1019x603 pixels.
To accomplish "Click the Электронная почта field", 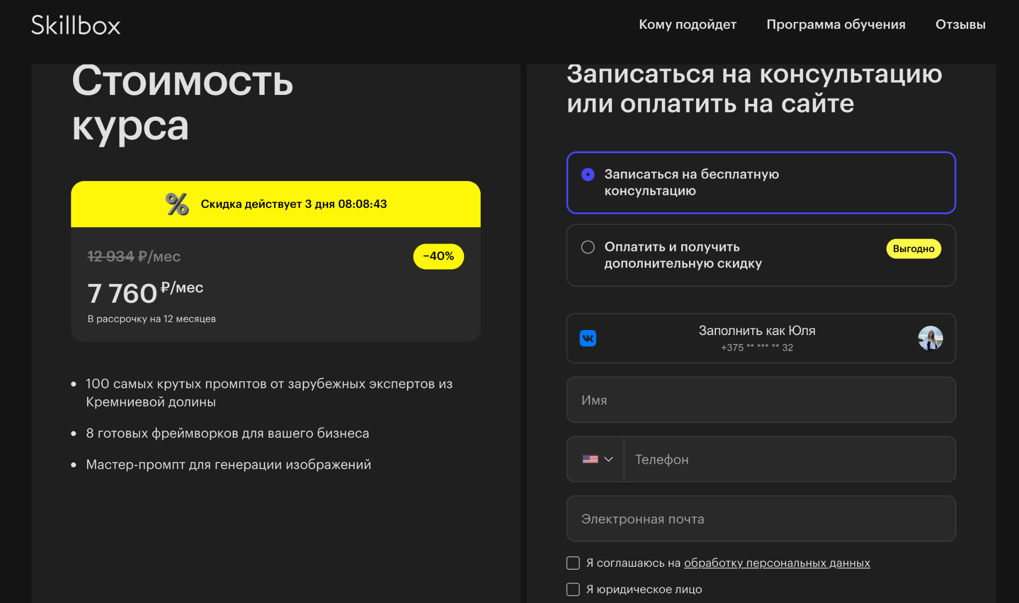I will tap(760, 518).
